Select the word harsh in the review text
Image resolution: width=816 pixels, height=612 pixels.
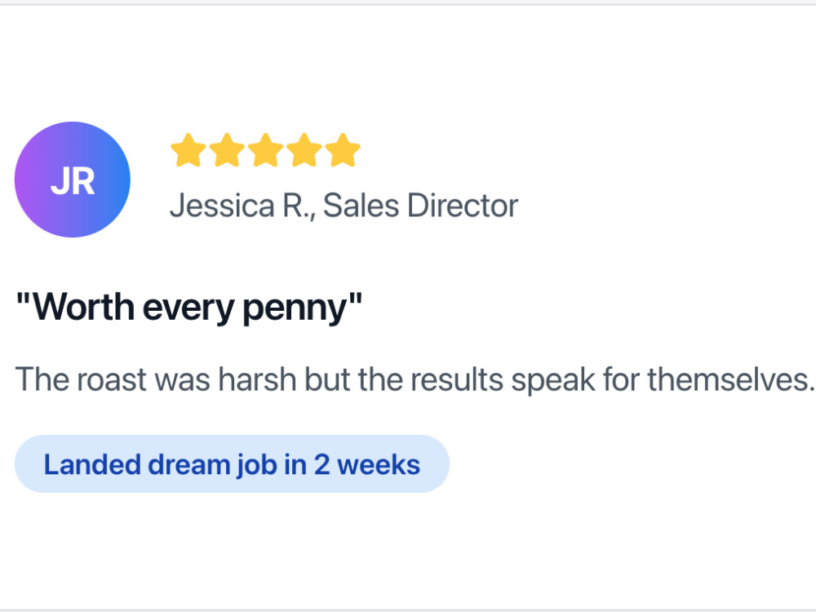257,379
